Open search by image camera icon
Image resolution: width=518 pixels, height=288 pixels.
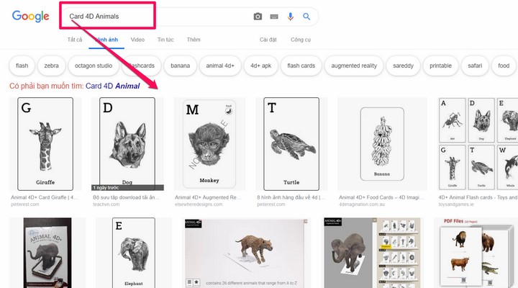[258, 17]
